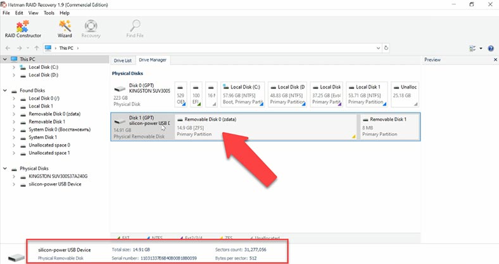Expand Local Disk (C:) in tree
This screenshot has height=264, width=499.
(x=14, y=68)
